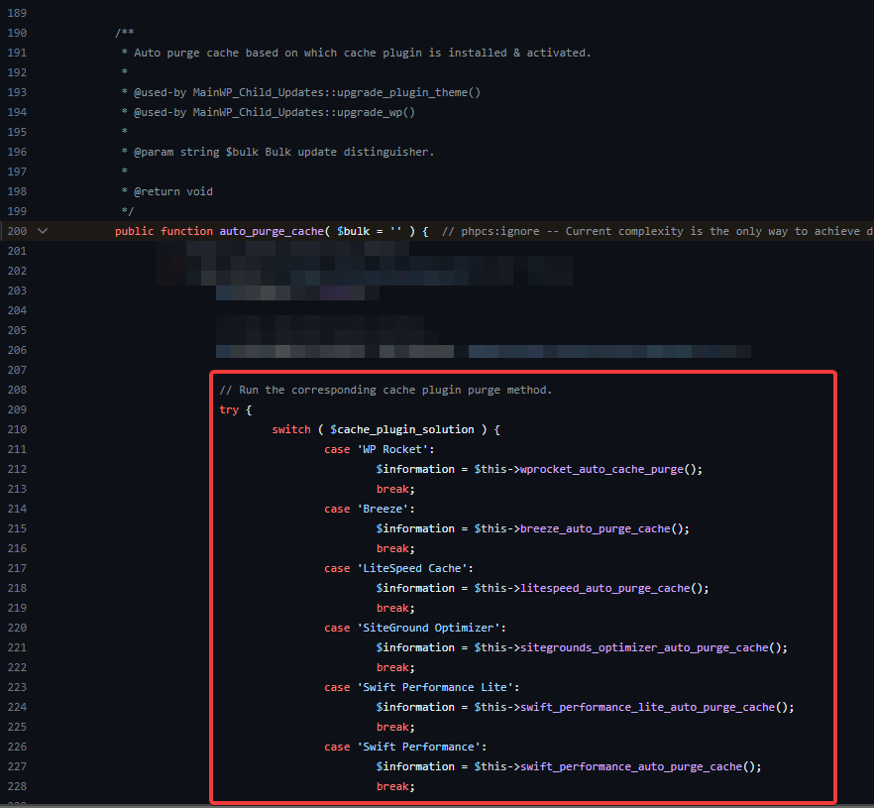The height and width of the screenshot is (808, 874).
Task: Click the try keyword on line 209
Action: [229, 408]
